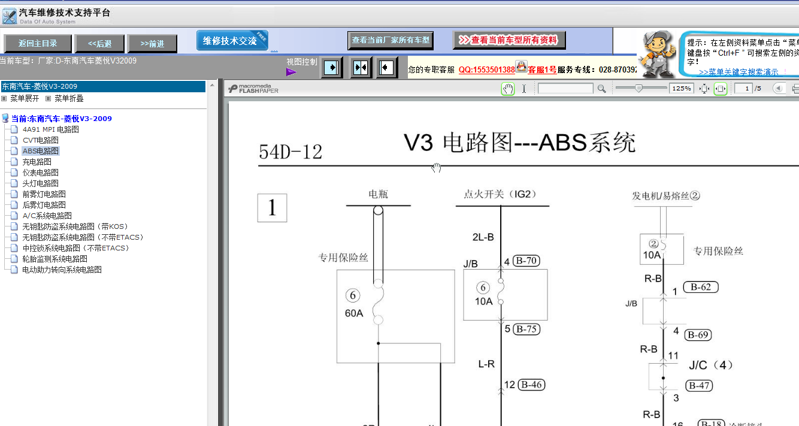
Task: Click connector label B-62 in diagram
Action: [701, 286]
